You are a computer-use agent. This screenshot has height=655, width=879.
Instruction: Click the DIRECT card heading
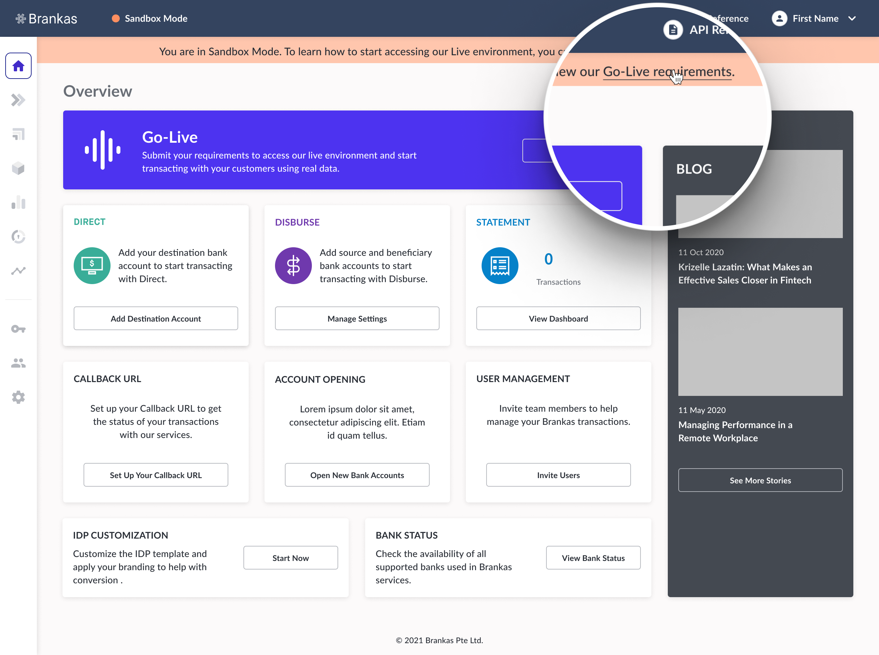tap(90, 222)
